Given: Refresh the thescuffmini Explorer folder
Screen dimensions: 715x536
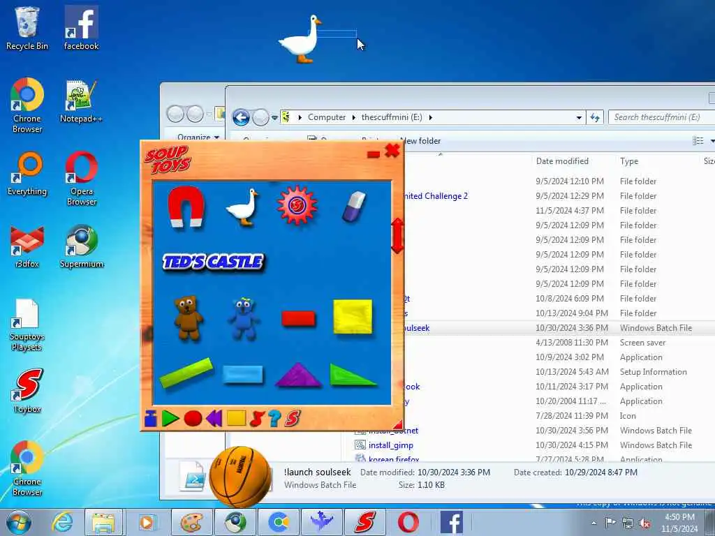Looking at the screenshot, I should click(595, 117).
